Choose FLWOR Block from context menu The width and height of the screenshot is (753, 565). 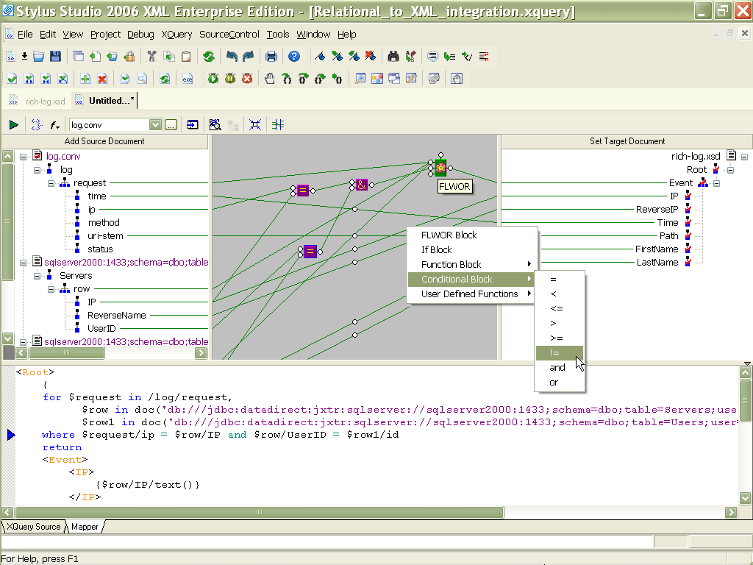pos(449,235)
